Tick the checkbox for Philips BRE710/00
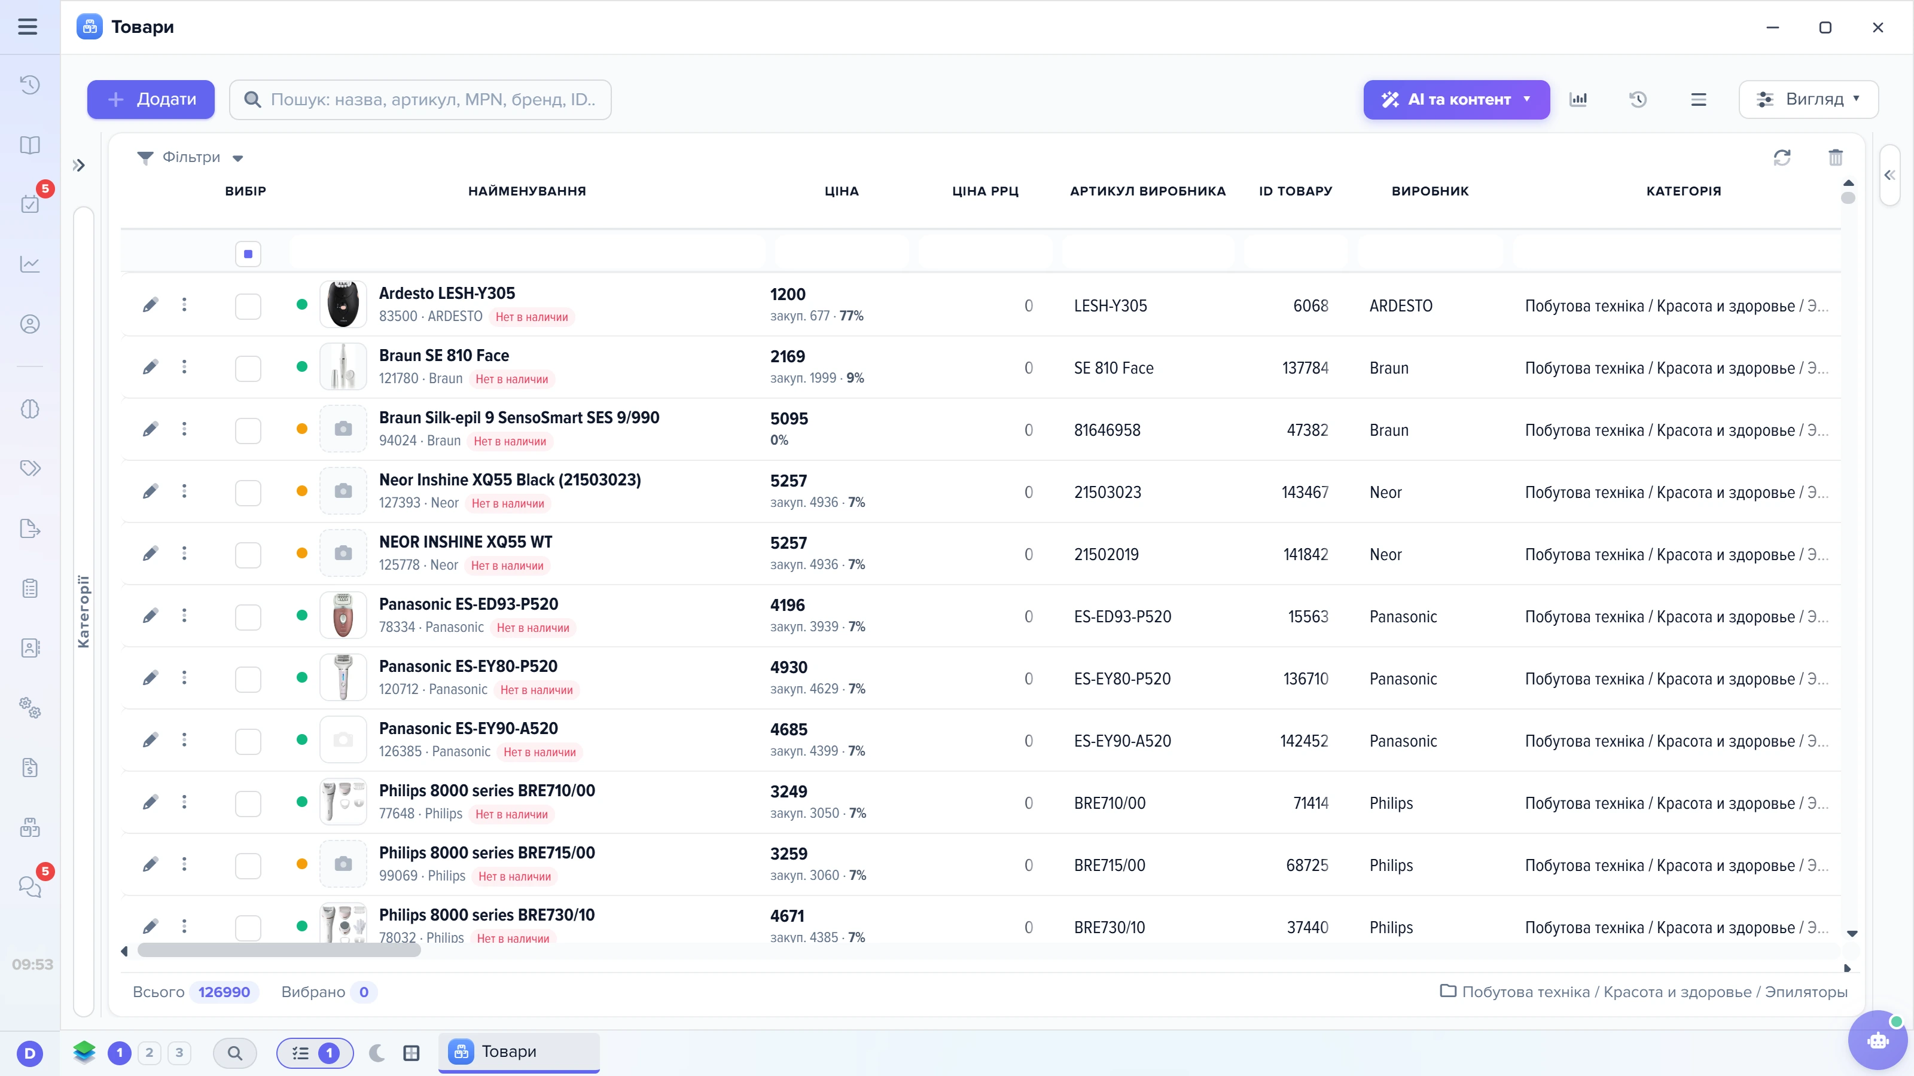 pyautogui.click(x=248, y=803)
